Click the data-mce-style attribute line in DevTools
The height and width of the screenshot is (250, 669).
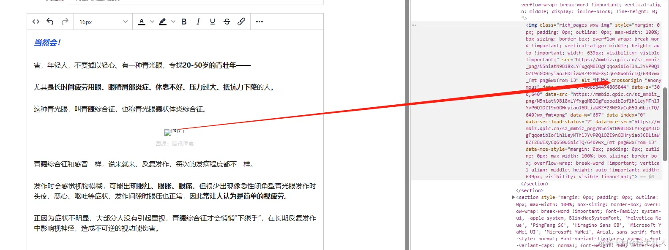click(593, 149)
